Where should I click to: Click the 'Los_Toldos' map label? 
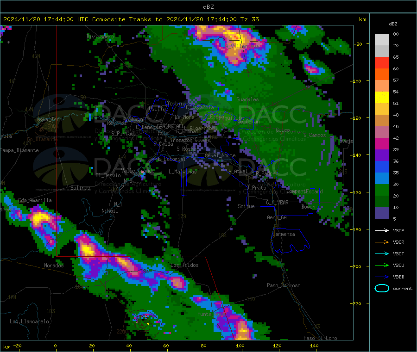coord(184,265)
